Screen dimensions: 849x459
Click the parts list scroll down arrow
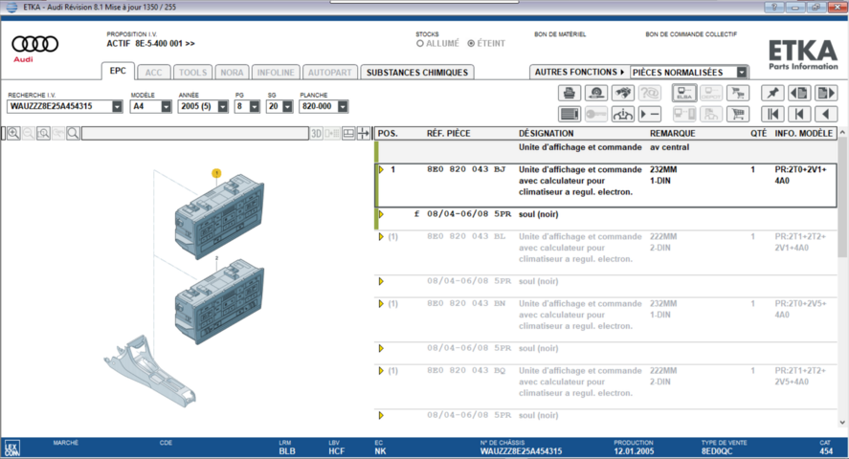click(x=842, y=423)
